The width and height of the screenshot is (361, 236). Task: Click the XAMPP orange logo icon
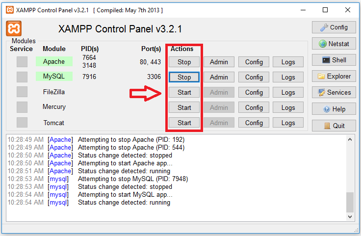pyautogui.click(x=14, y=28)
